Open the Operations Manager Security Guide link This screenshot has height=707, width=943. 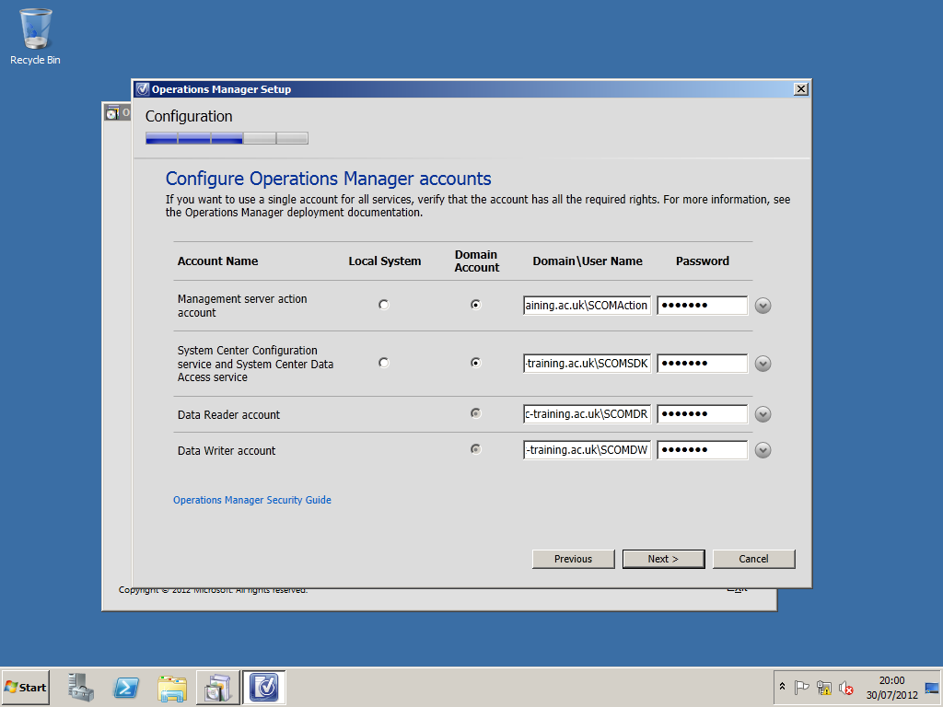pyautogui.click(x=252, y=500)
